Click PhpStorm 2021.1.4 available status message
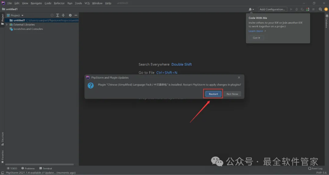The image size is (329, 175). coord(41,173)
